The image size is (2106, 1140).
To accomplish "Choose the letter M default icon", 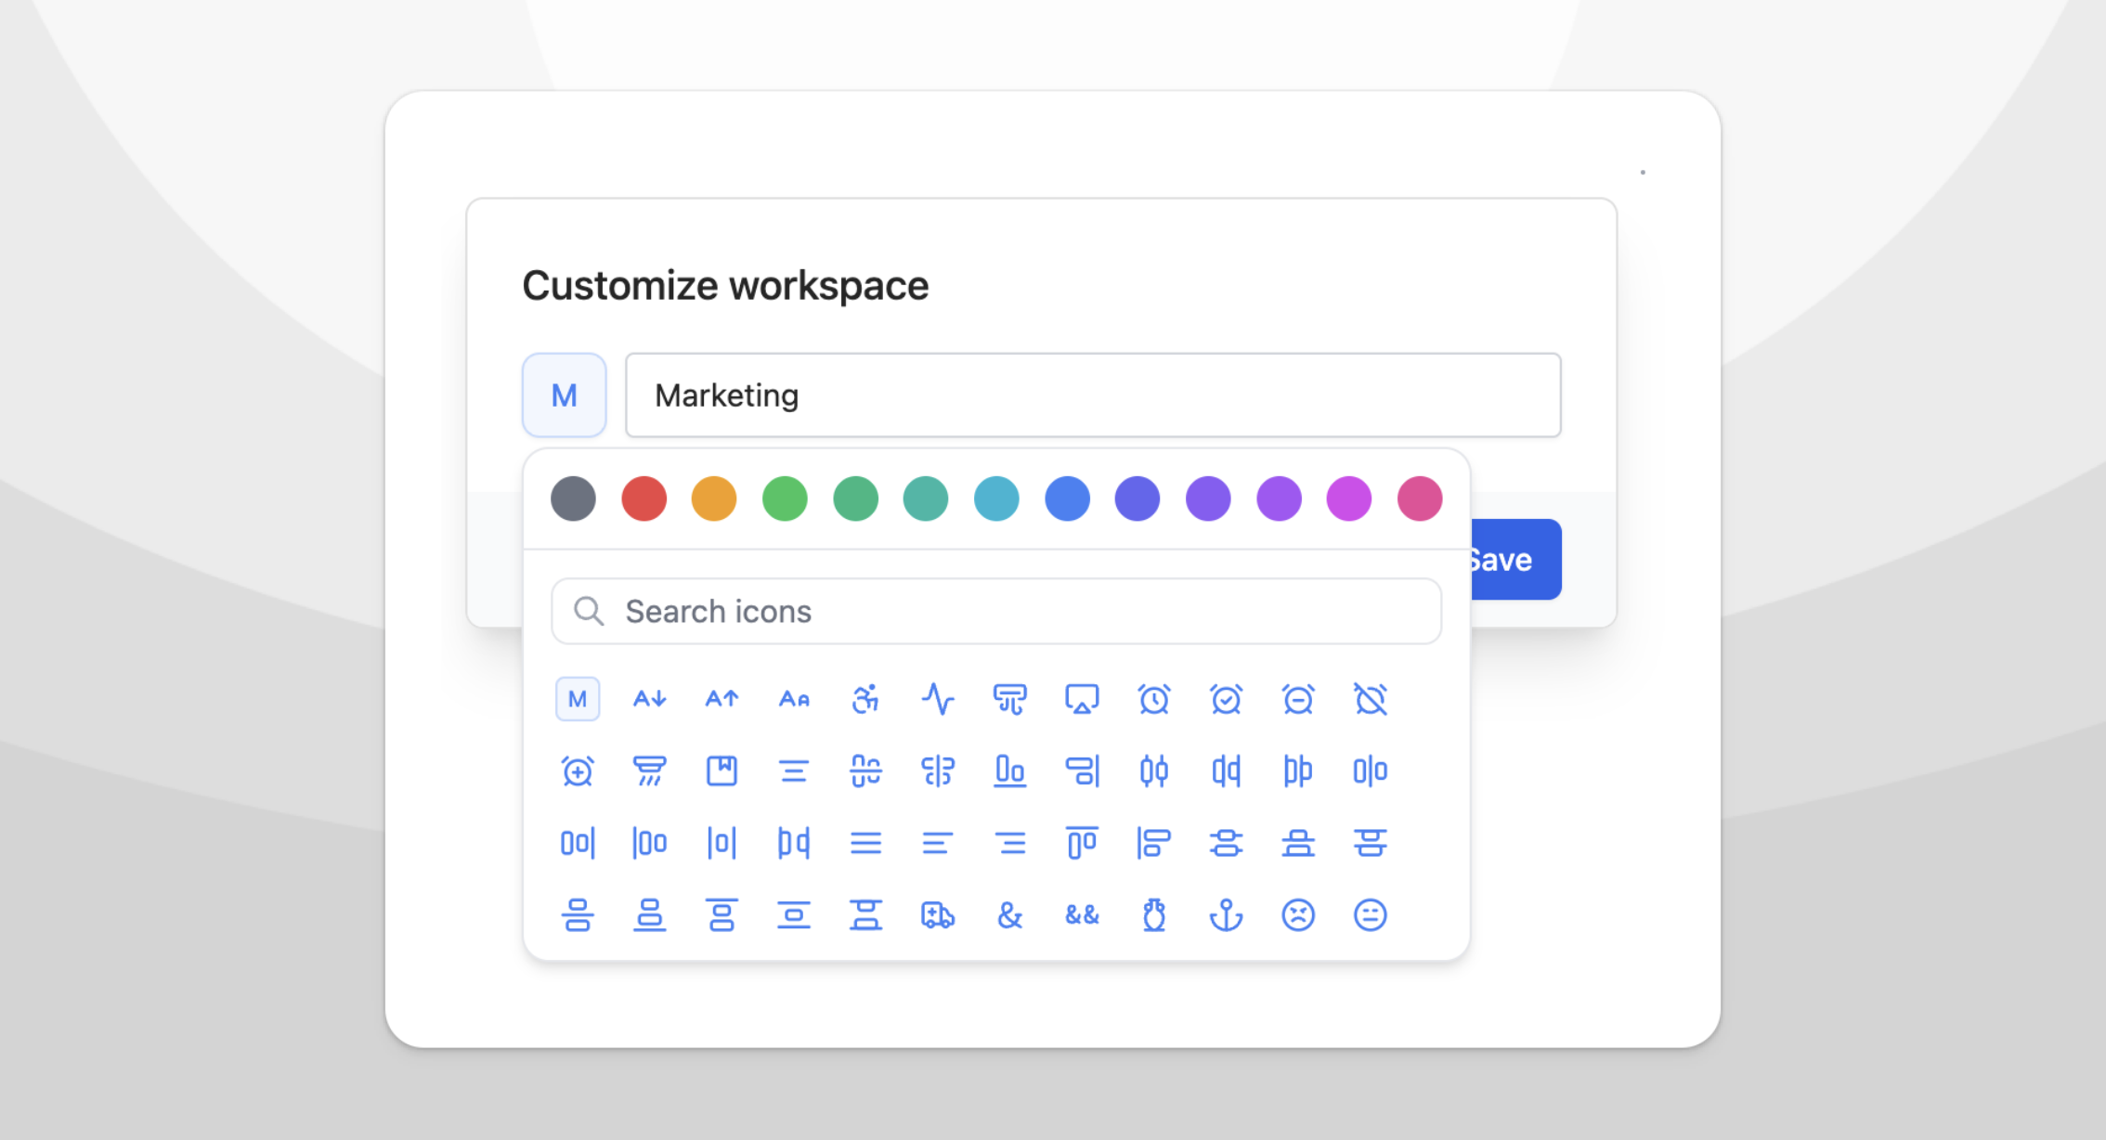I will click(578, 699).
